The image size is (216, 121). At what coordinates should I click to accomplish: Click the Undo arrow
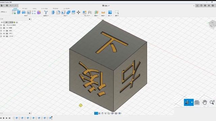[11, 5]
